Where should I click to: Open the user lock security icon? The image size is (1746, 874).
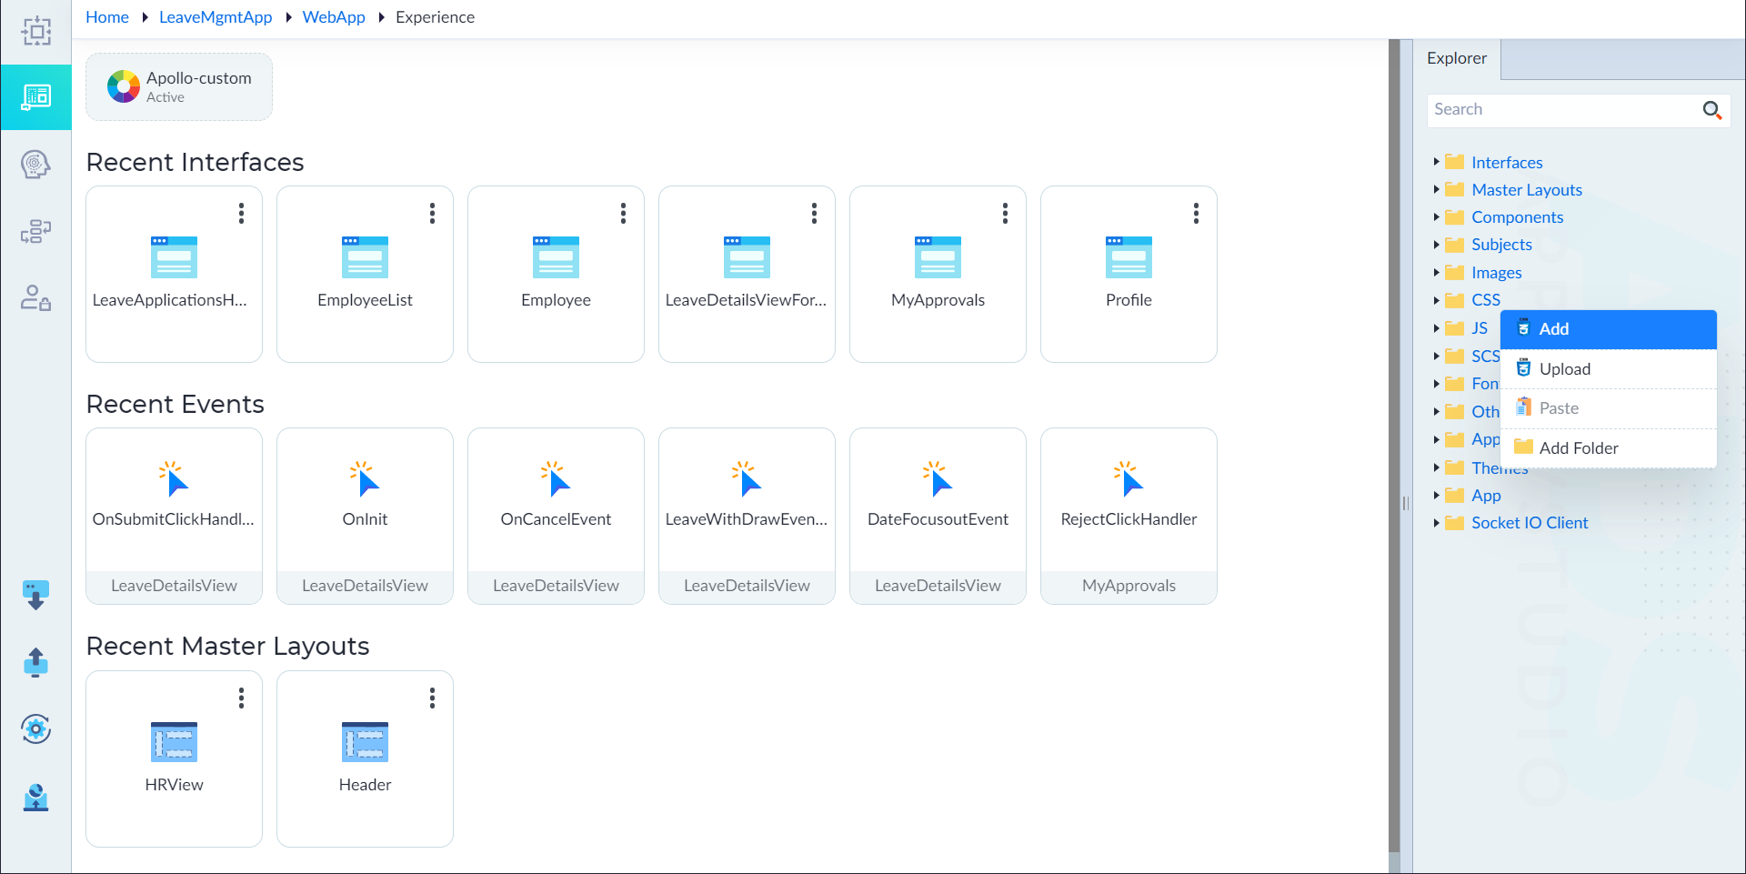35,297
